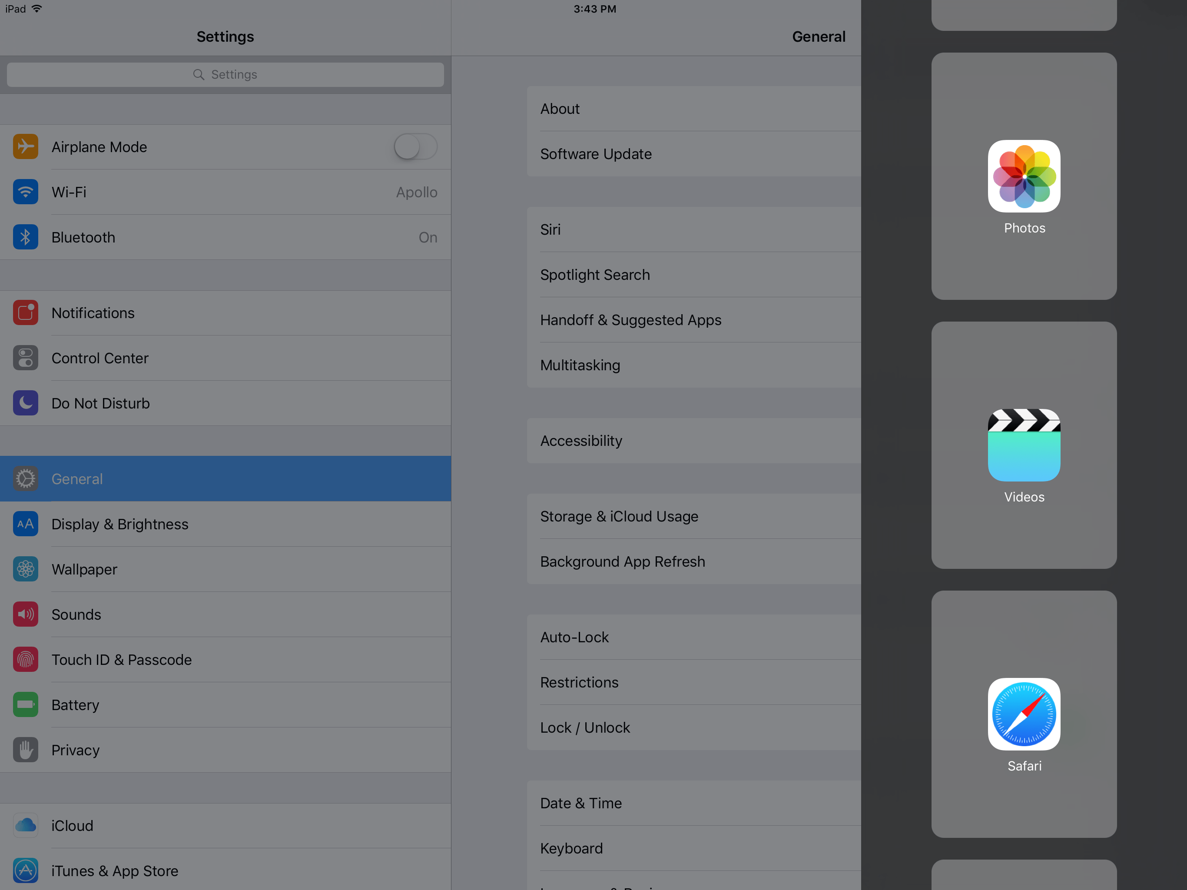Image resolution: width=1187 pixels, height=890 pixels.
Task: Click the iCloud icon
Action: [25, 826]
